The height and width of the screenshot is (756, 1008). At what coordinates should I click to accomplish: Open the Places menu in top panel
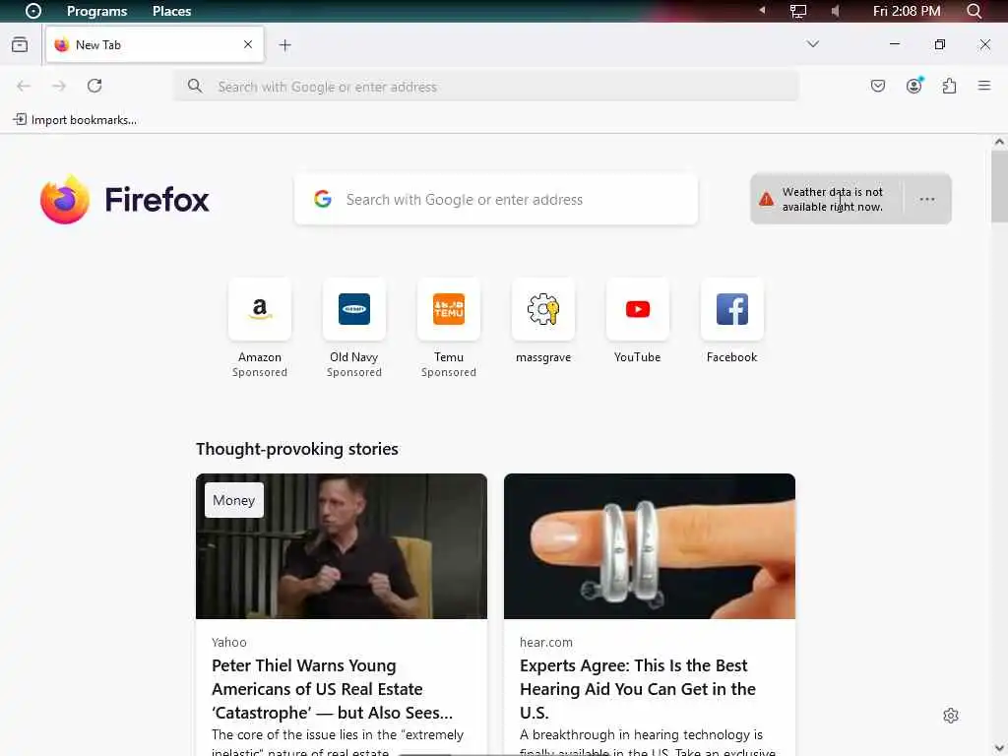coord(171,11)
